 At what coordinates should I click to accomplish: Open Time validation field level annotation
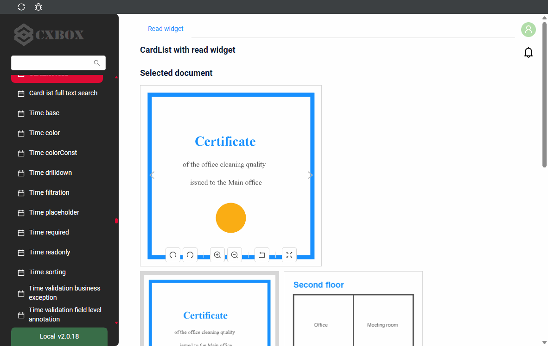[x=58, y=315]
